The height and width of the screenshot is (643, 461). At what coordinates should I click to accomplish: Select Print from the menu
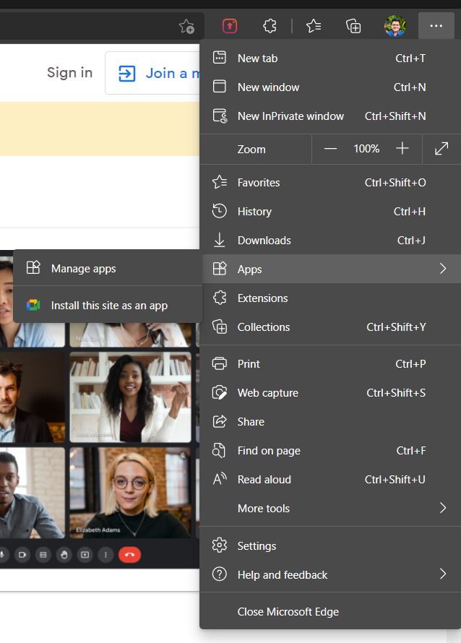point(330,363)
